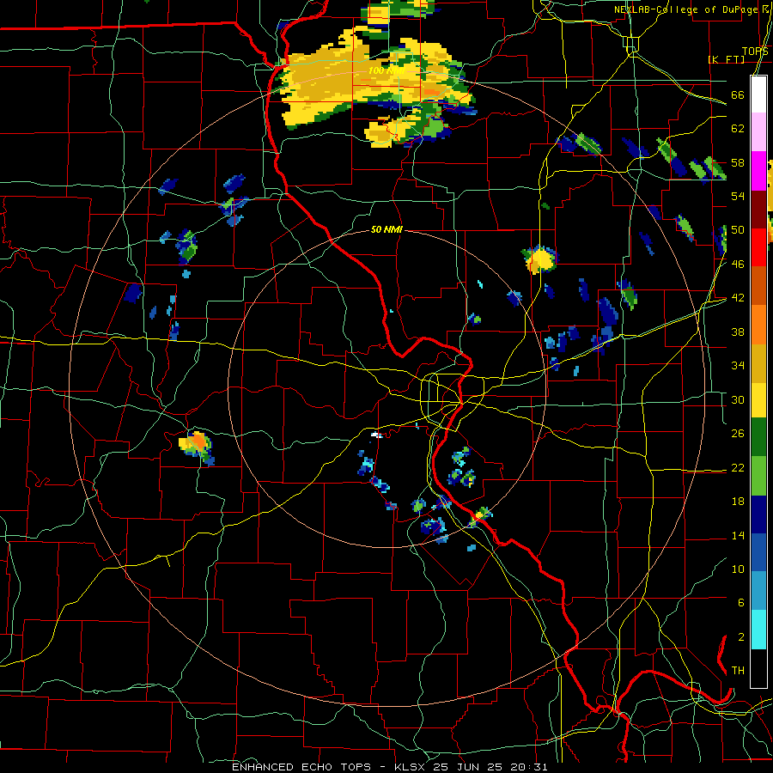Click the dark green legend swatch
The height and width of the screenshot is (773, 773).
758,437
